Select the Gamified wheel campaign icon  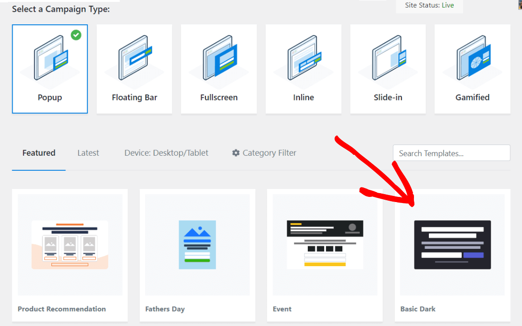(x=473, y=58)
